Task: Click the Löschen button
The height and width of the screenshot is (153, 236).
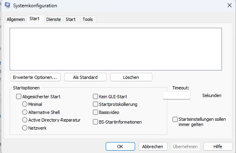Action: [131, 77]
